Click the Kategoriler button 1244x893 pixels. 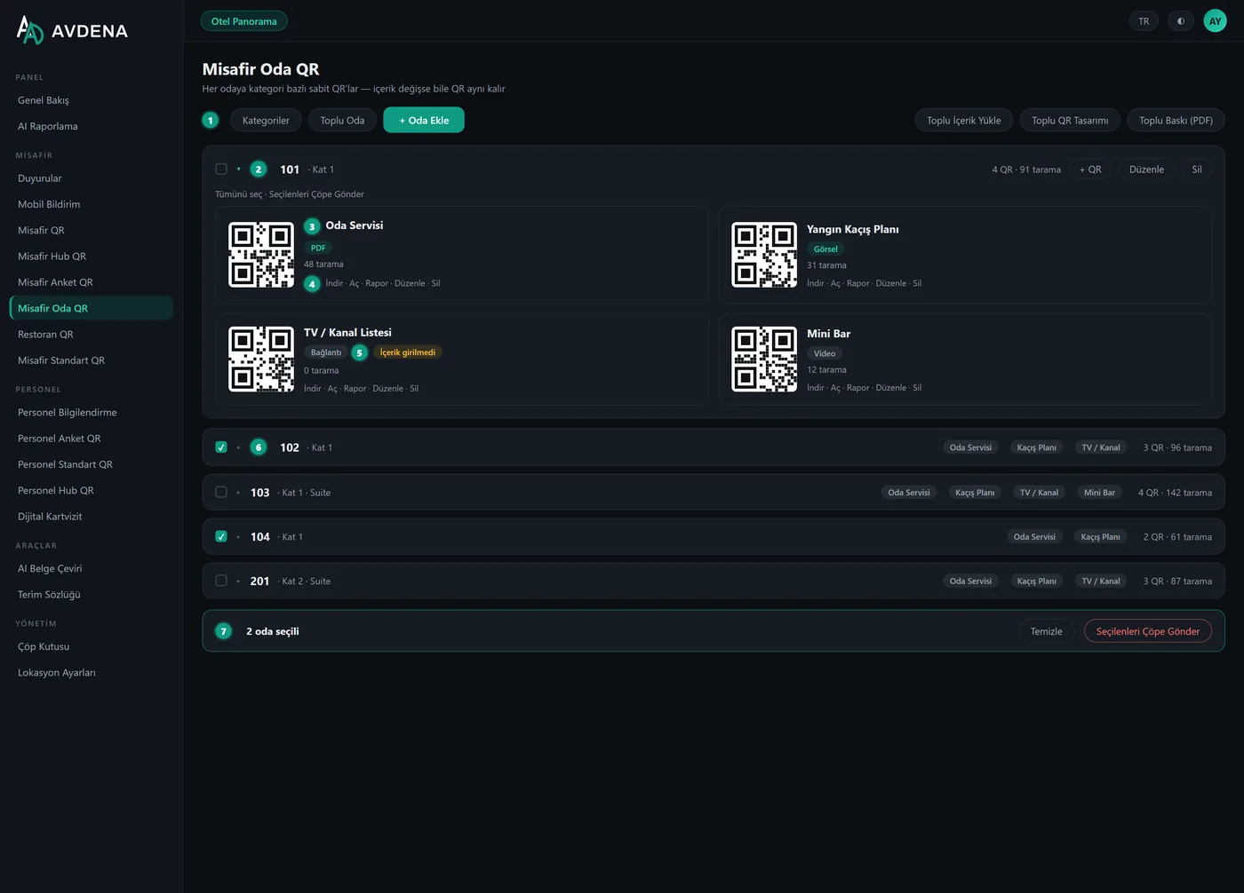(266, 120)
